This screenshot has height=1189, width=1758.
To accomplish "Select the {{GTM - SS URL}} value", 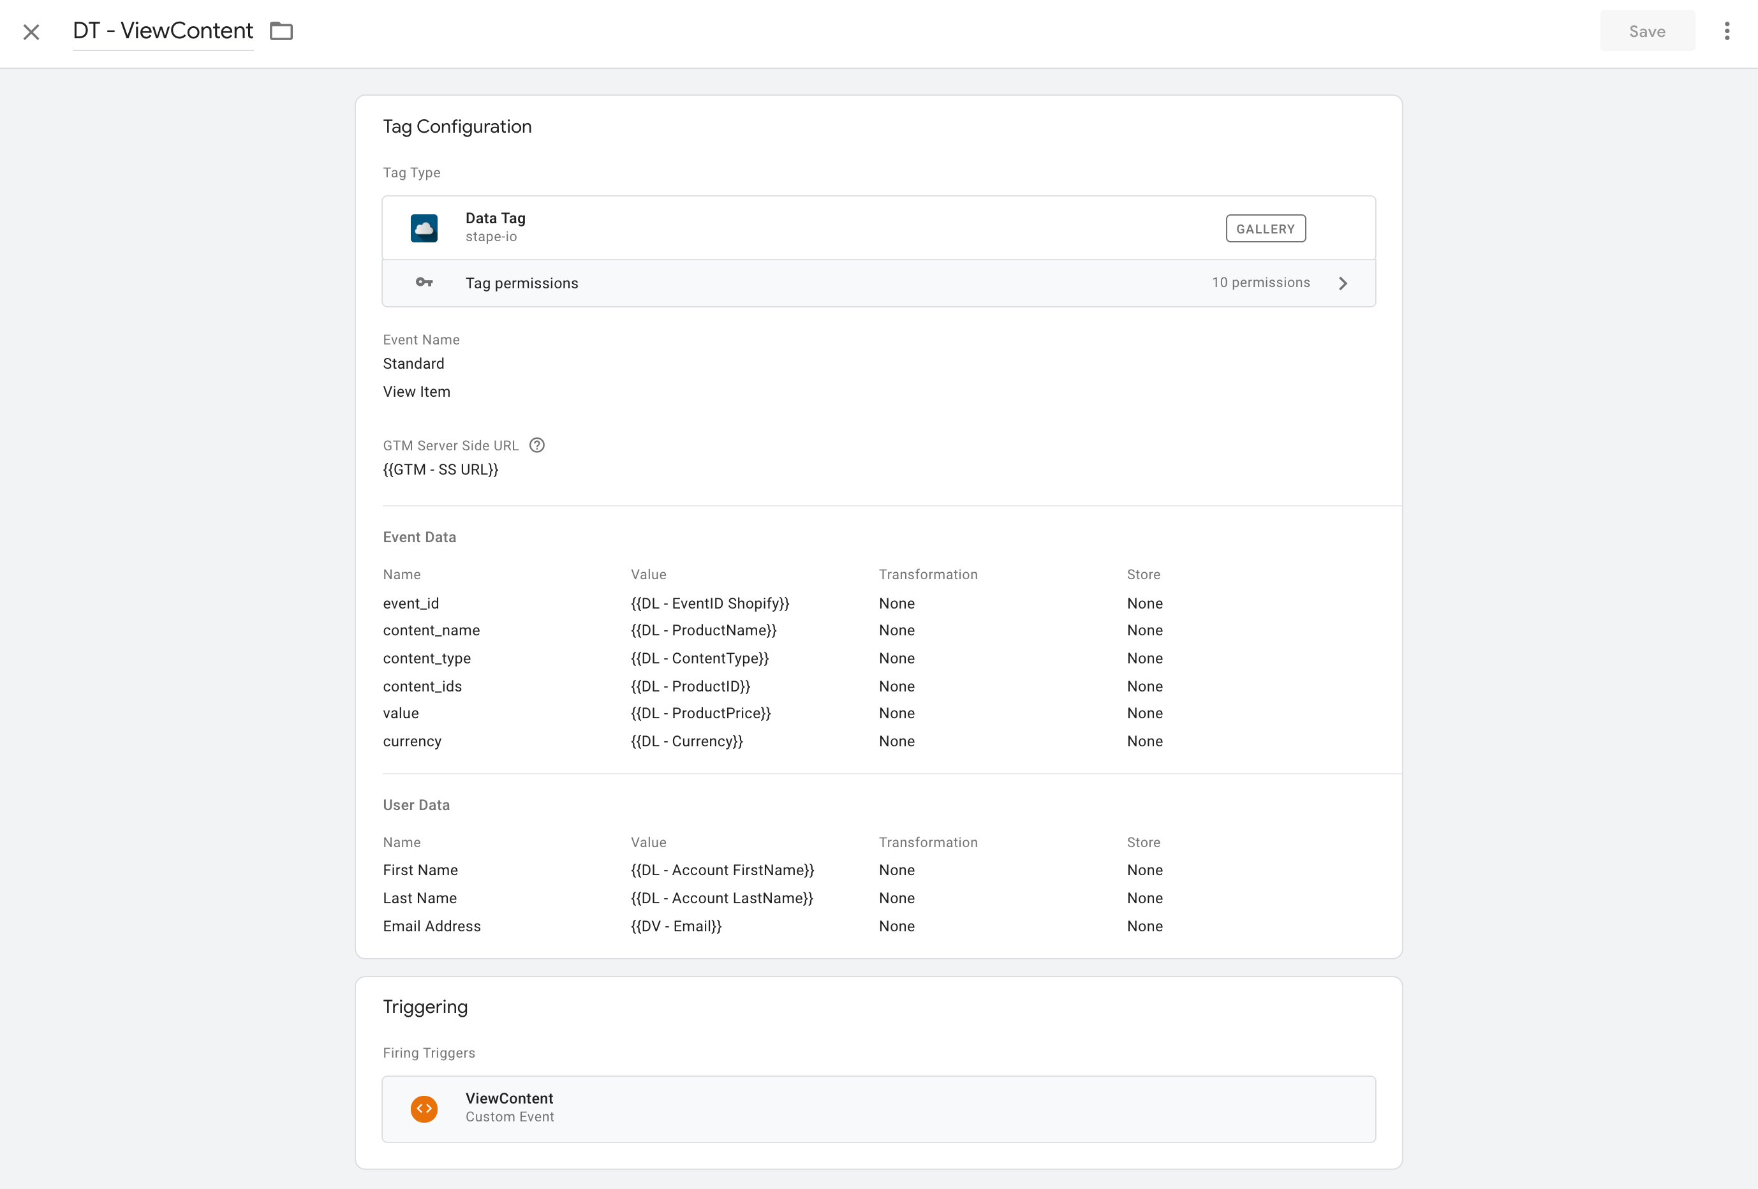I will pos(440,469).
